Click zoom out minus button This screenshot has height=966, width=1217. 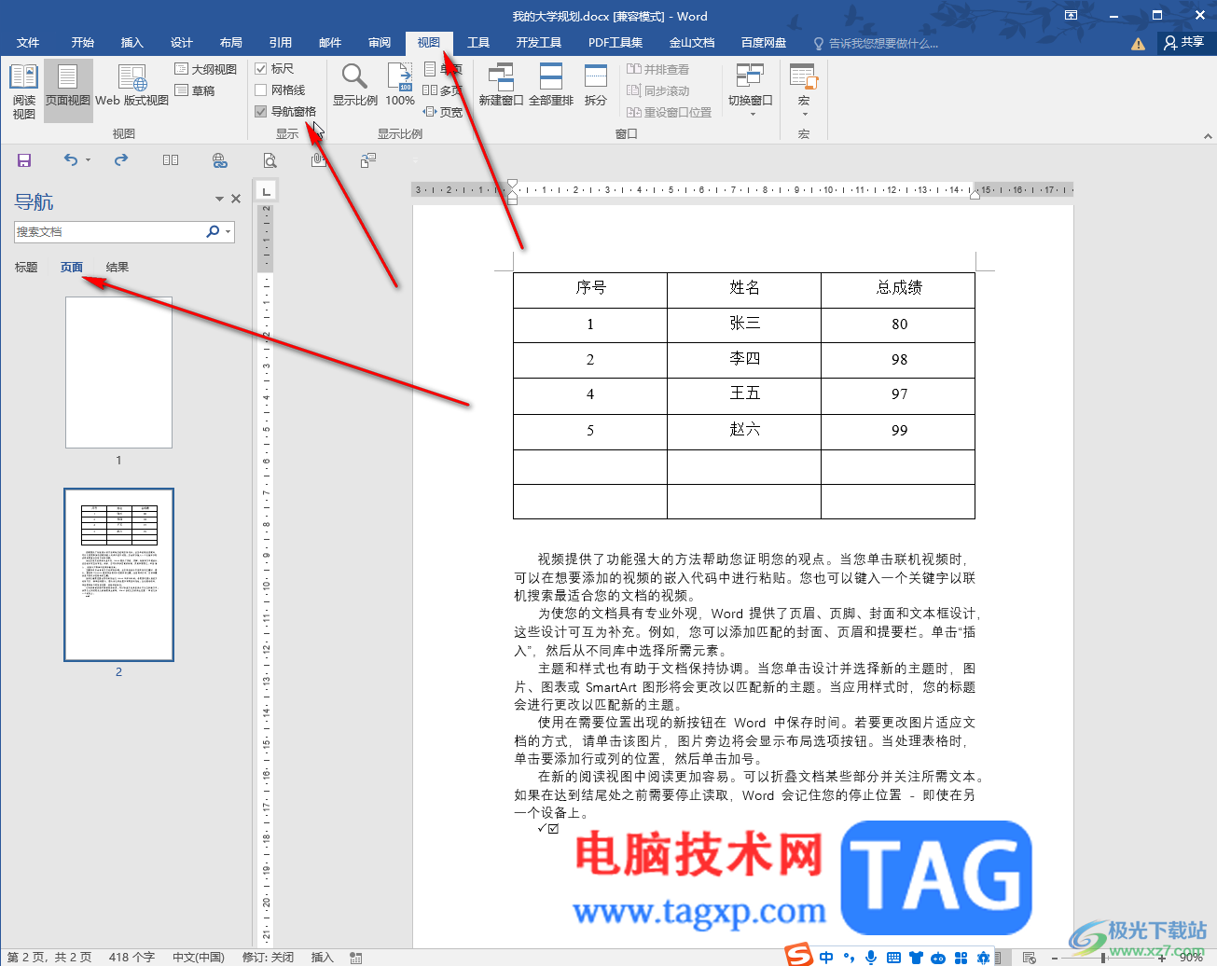[x=1054, y=958]
